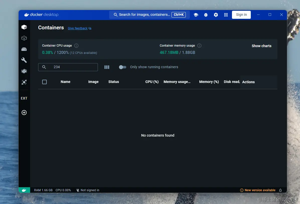Screen dimensions: 300x204
Task: Click the Docker whale logo in title bar
Action: (27, 15)
